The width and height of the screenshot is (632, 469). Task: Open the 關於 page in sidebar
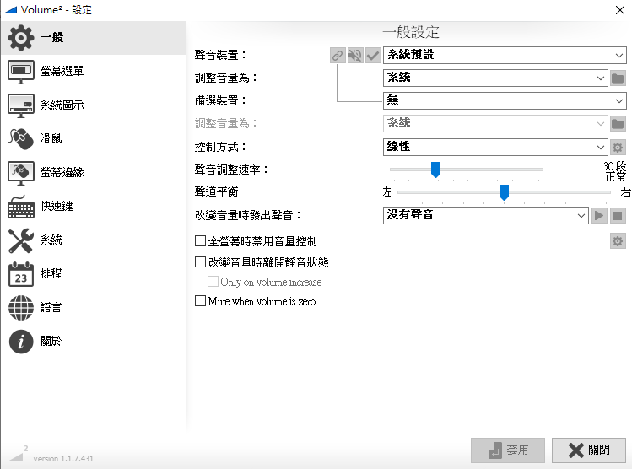(x=51, y=341)
